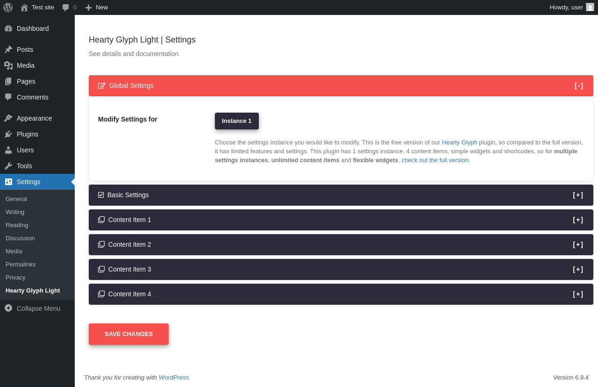Click the New label in the admin bar

[102, 7]
